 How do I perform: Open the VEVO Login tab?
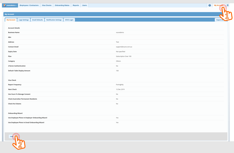[x=69, y=20]
